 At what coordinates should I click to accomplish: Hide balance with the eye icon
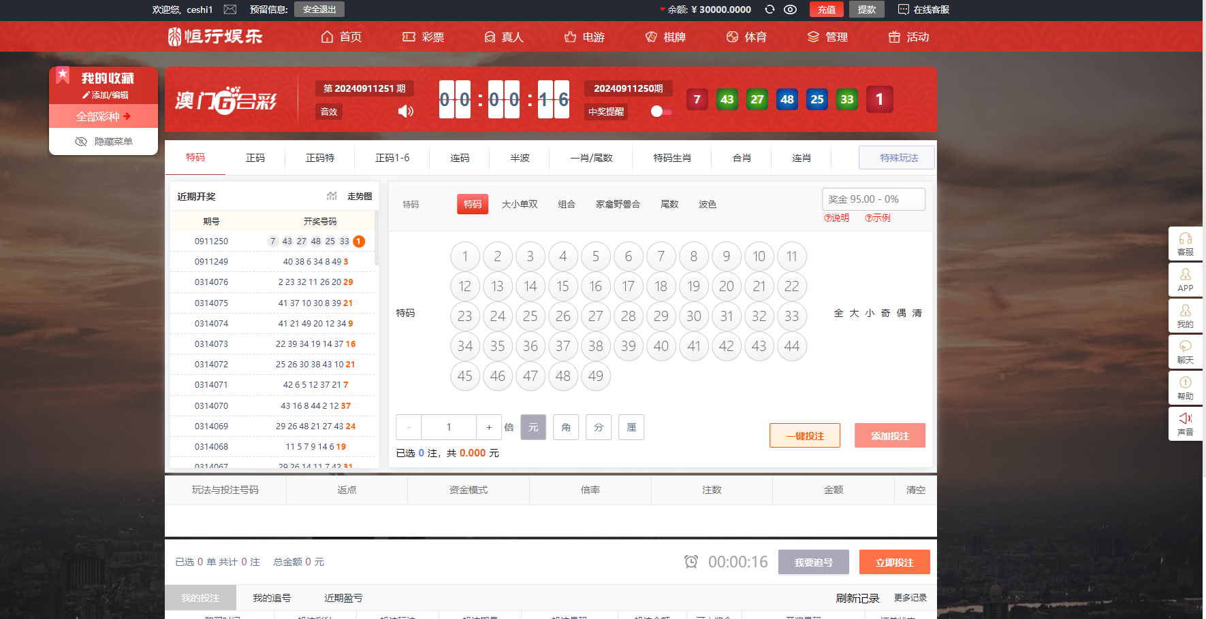(790, 10)
